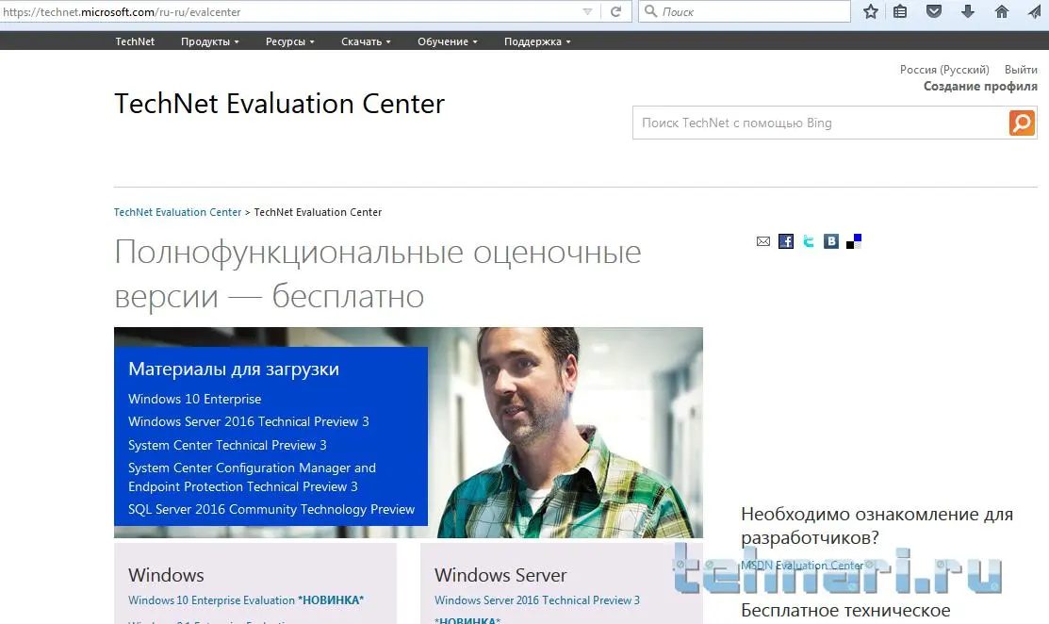Screen dimensions: 1049x624
Task: Open the Windows 10 Enterprise download link
Action: tap(195, 400)
